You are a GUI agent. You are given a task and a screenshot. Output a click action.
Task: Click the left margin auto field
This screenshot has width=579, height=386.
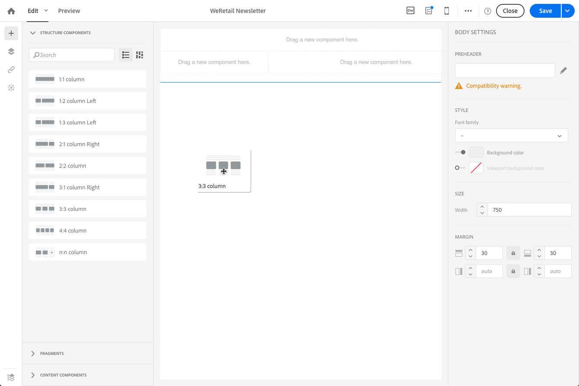(489, 271)
